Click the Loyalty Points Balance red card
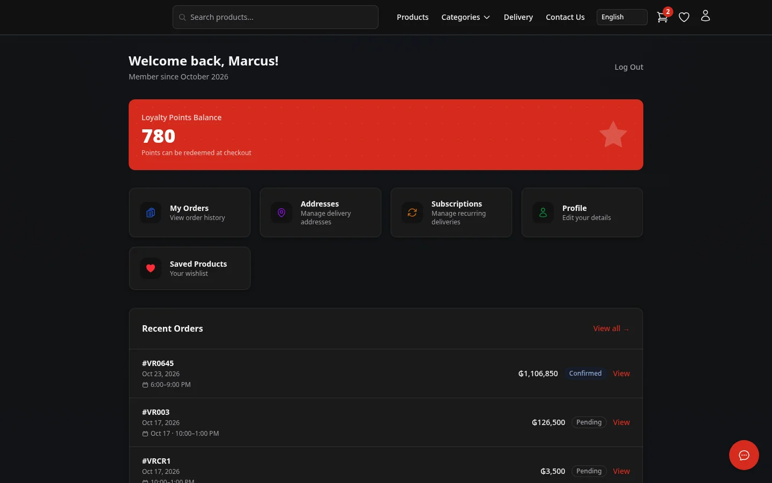This screenshot has height=483, width=772. click(x=386, y=135)
